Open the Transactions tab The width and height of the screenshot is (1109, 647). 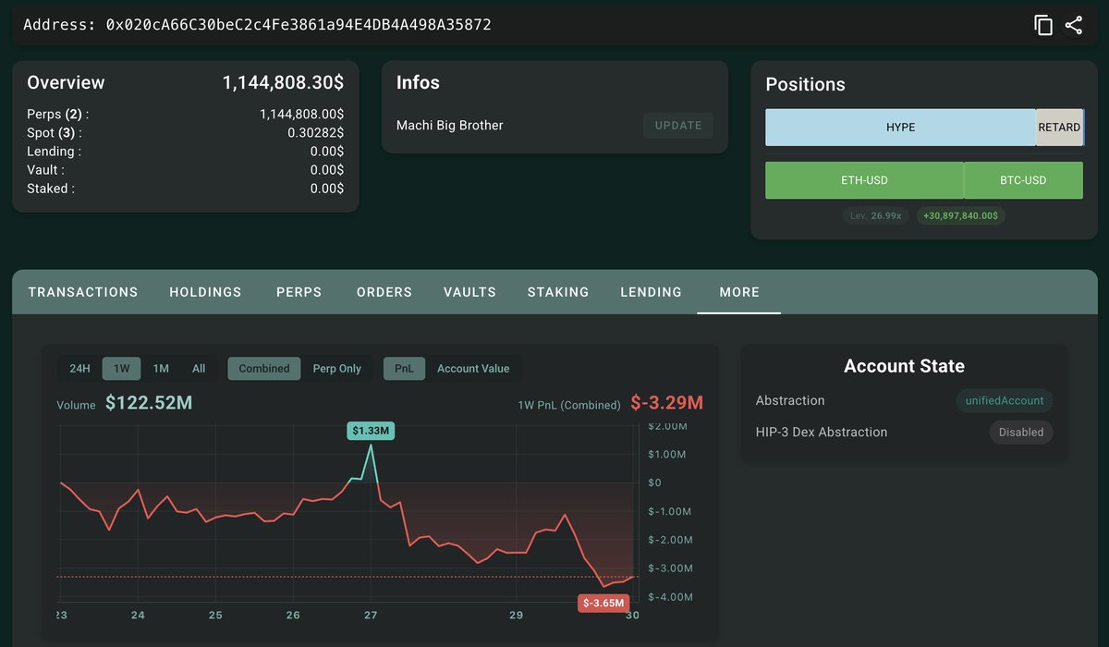(83, 292)
